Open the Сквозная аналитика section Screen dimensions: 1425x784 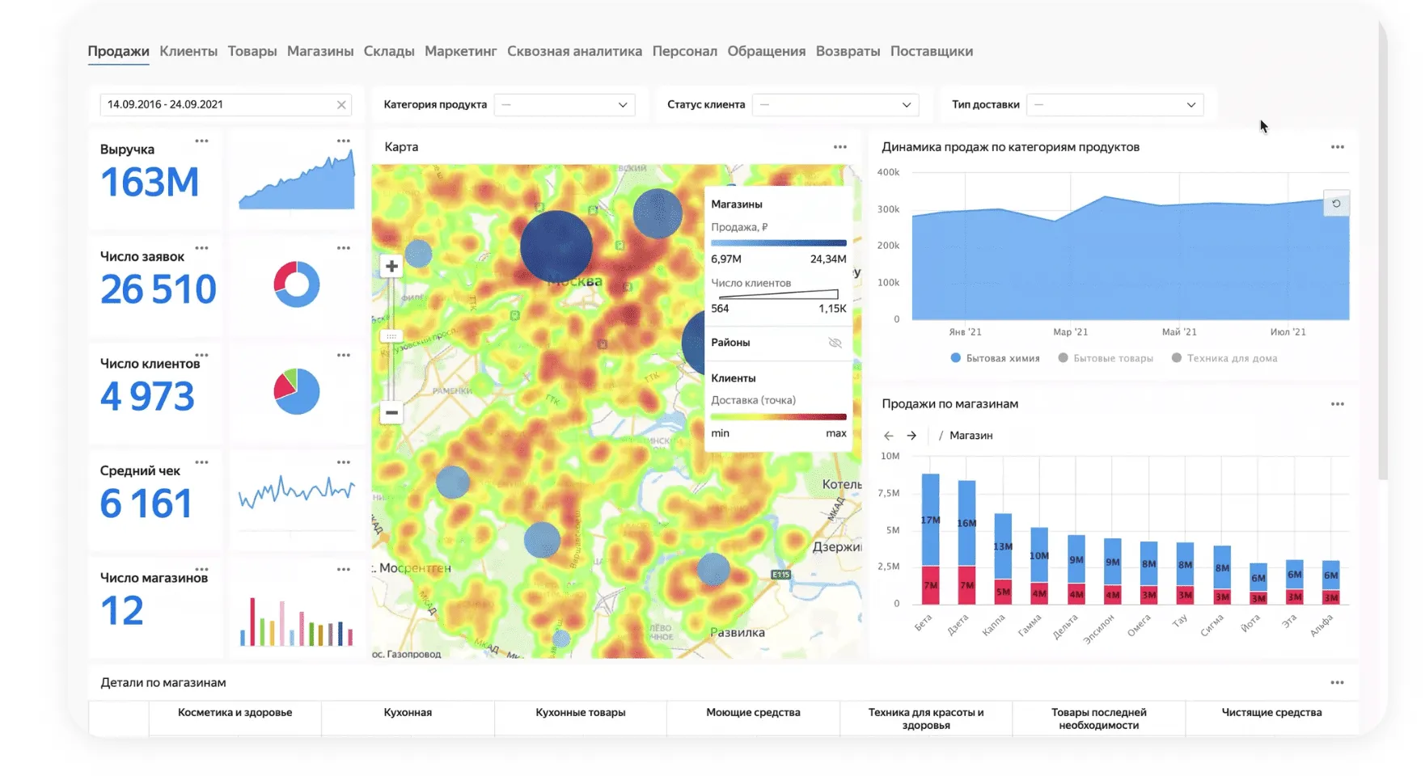click(574, 50)
